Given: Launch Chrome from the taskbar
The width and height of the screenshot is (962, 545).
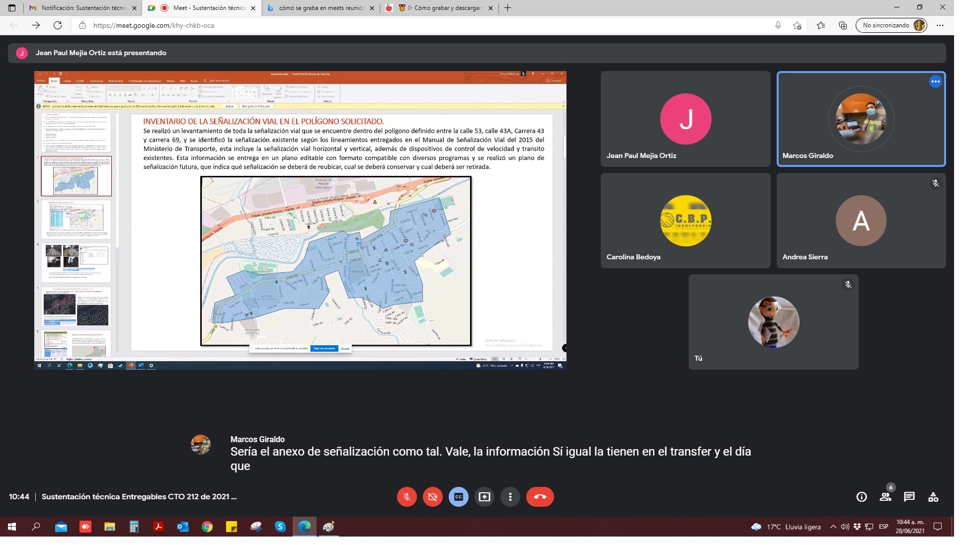Looking at the screenshot, I should 207,527.
